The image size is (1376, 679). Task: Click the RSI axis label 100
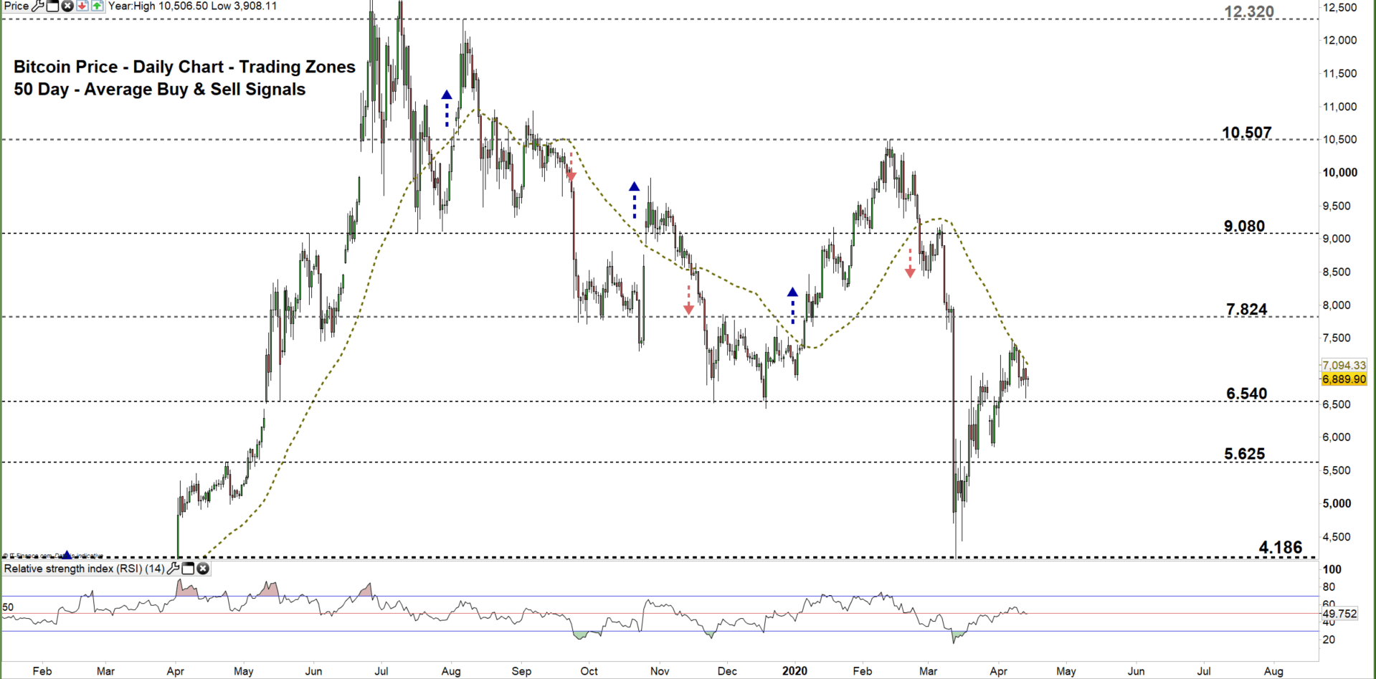coord(1332,569)
